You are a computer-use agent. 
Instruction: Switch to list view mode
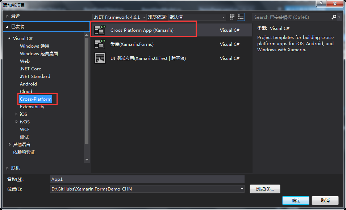(x=241, y=17)
